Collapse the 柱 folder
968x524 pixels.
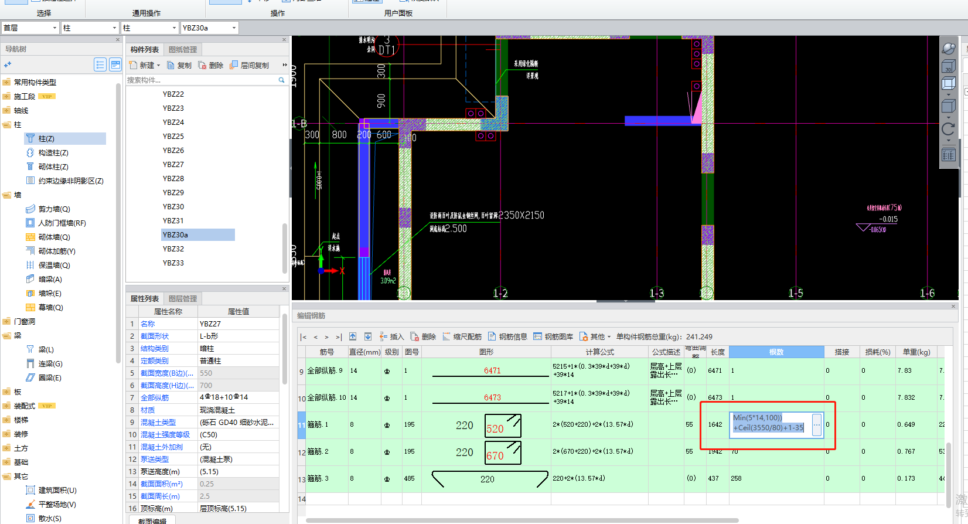coord(6,125)
